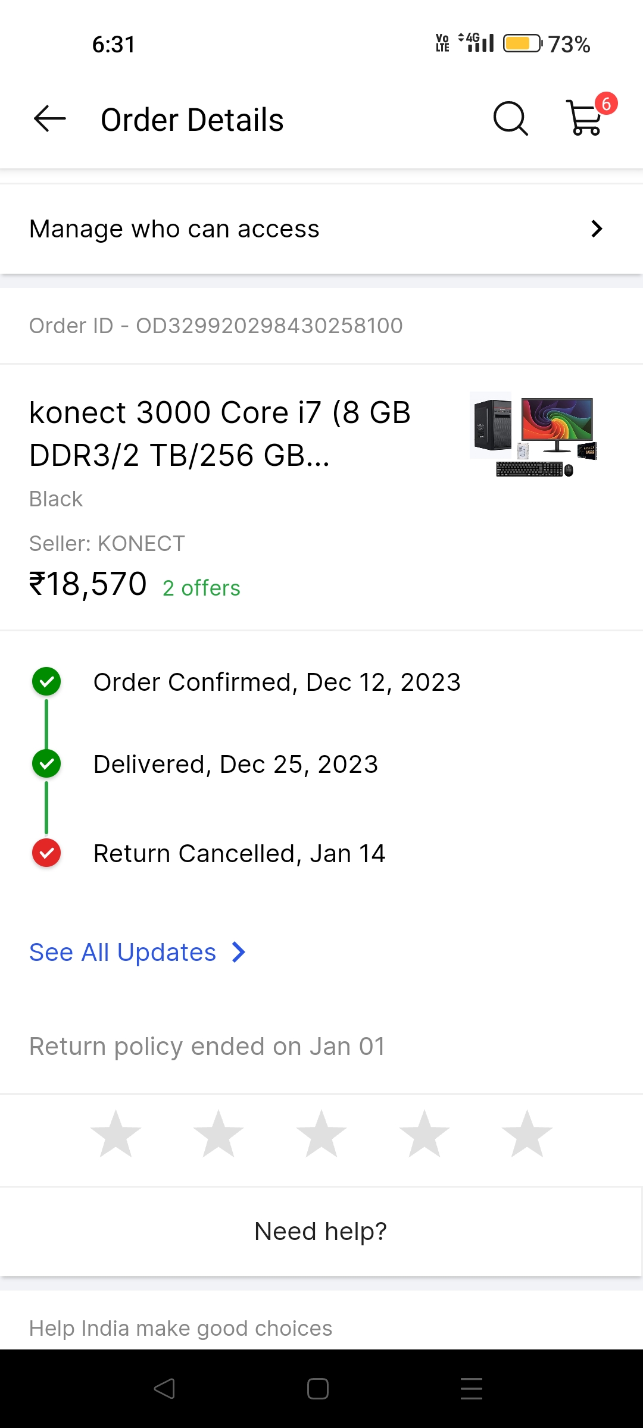Open See All Updates link

pos(123,953)
